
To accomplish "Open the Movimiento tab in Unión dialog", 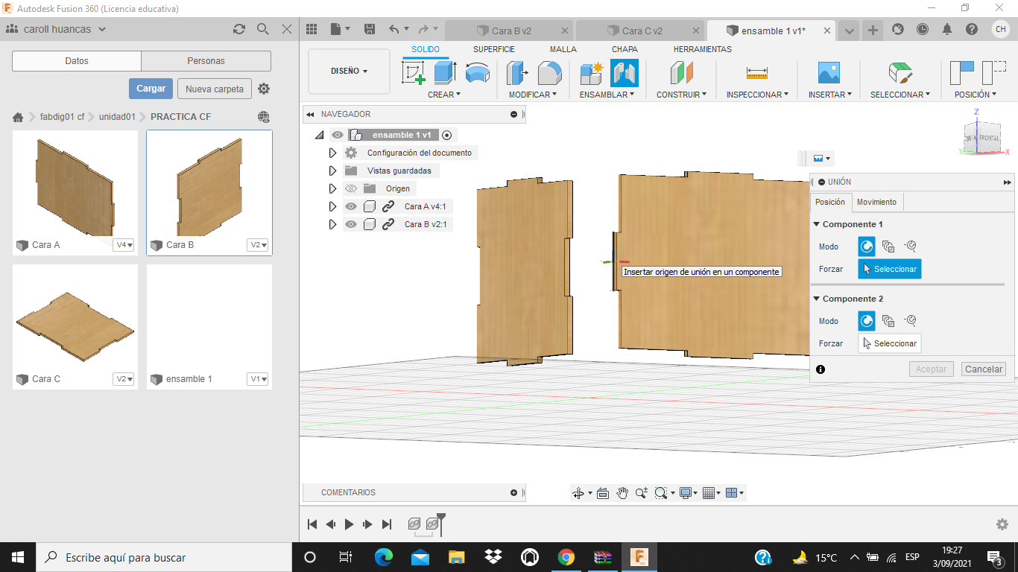I will 876,202.
